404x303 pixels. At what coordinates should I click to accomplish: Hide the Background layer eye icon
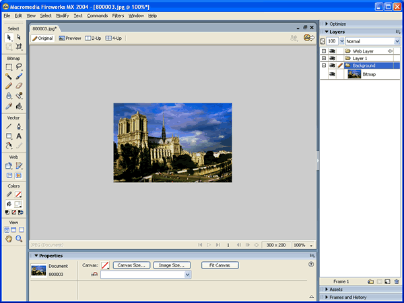click(x=332, y=65)
